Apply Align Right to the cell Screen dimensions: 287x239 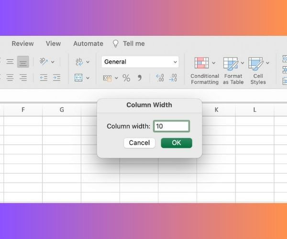[23, 78]
